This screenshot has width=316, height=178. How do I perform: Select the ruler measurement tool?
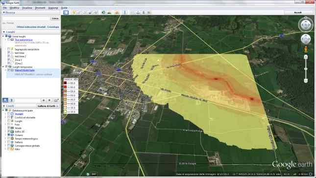(125, 13)
